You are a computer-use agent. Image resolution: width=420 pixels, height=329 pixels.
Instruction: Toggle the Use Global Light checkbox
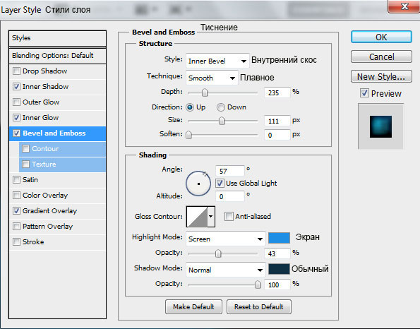tap(220, 184)
